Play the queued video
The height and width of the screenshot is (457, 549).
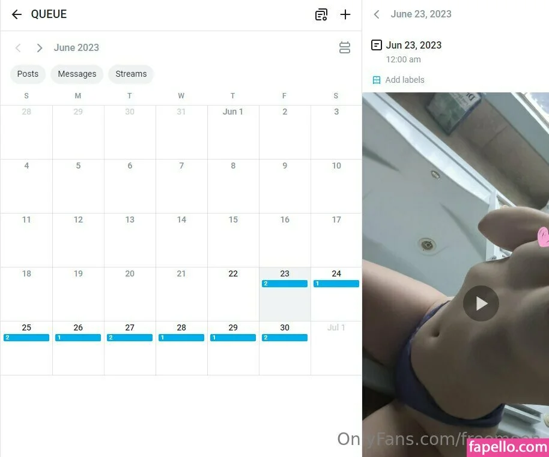481,303
